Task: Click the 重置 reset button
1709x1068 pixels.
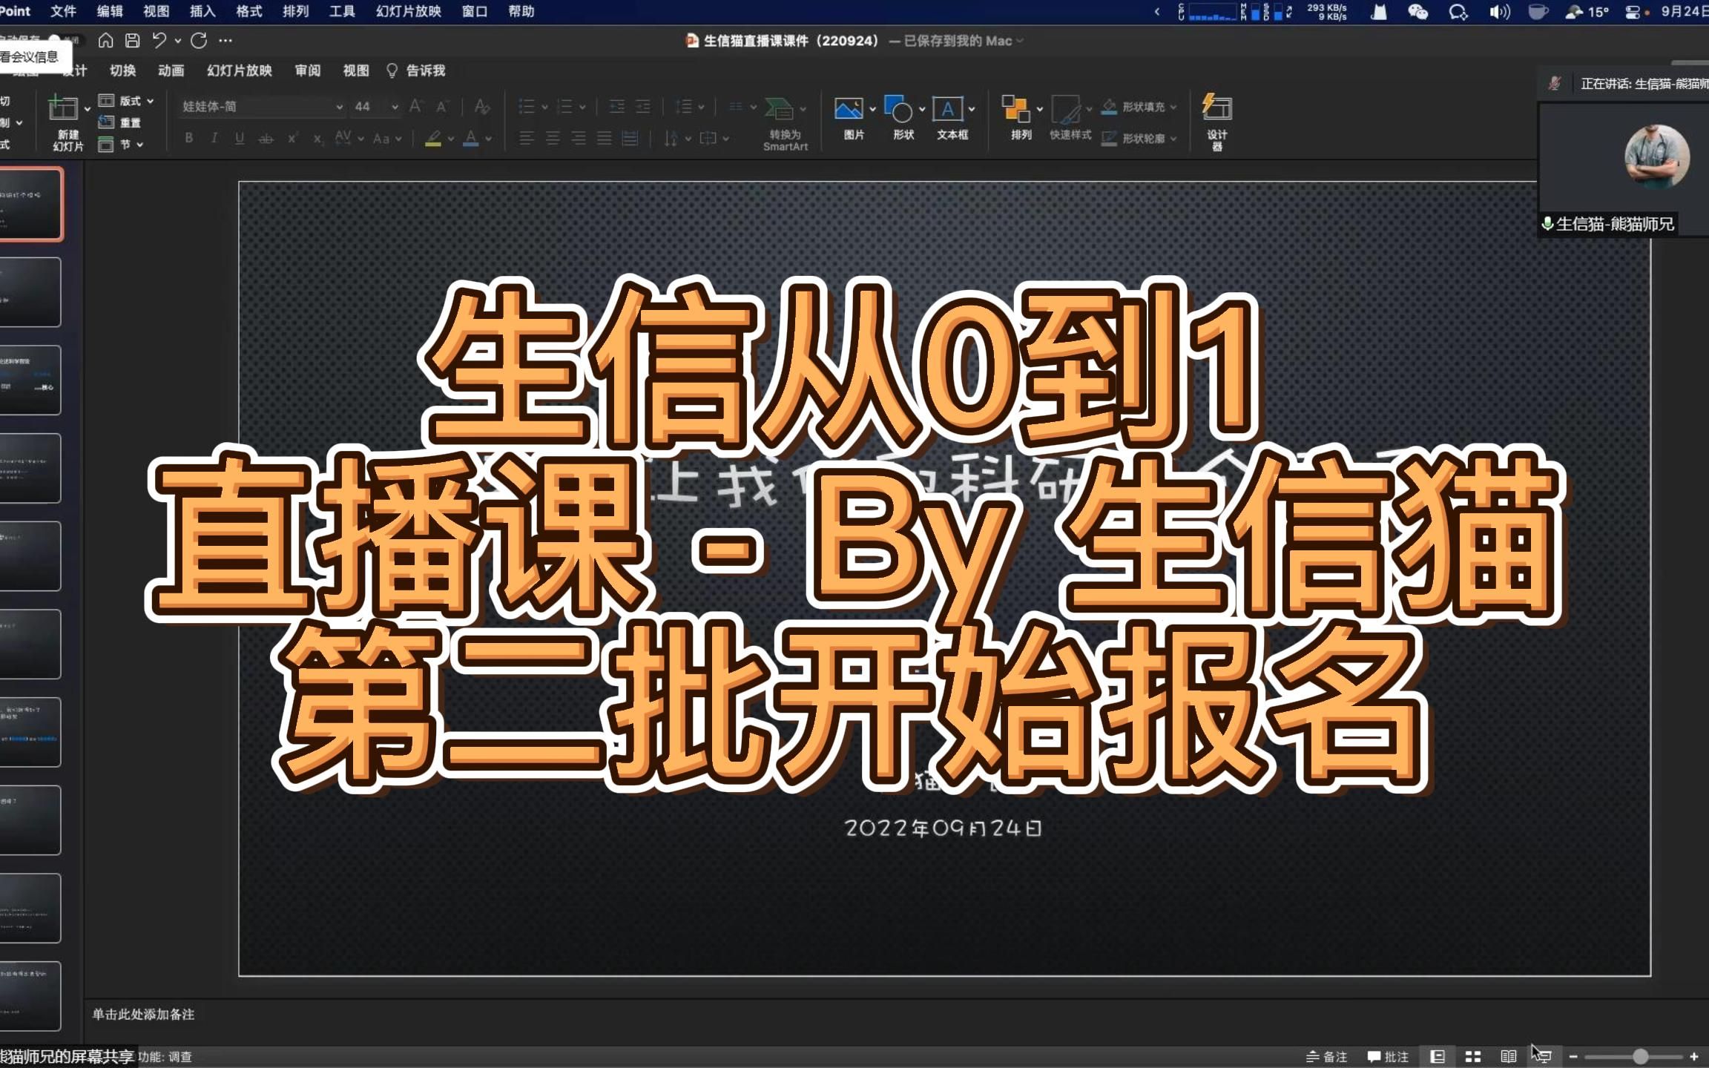Action: [x=120, y=122]
